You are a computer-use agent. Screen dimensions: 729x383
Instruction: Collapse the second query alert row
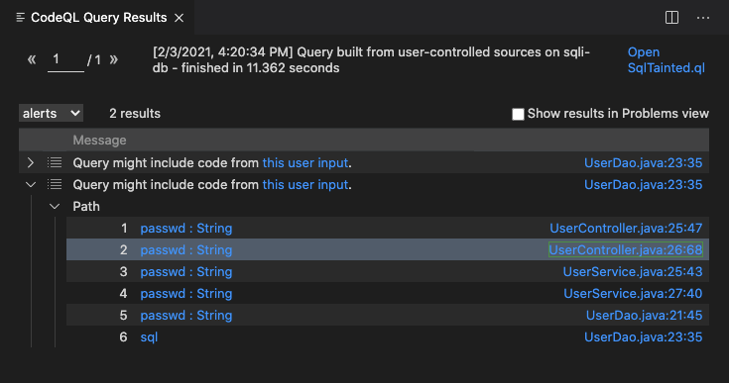[x=31, y=184]
